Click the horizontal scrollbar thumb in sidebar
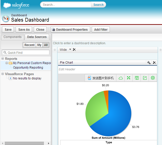The width and height of the screenshot is (162, 145). [x=24, y=143]
